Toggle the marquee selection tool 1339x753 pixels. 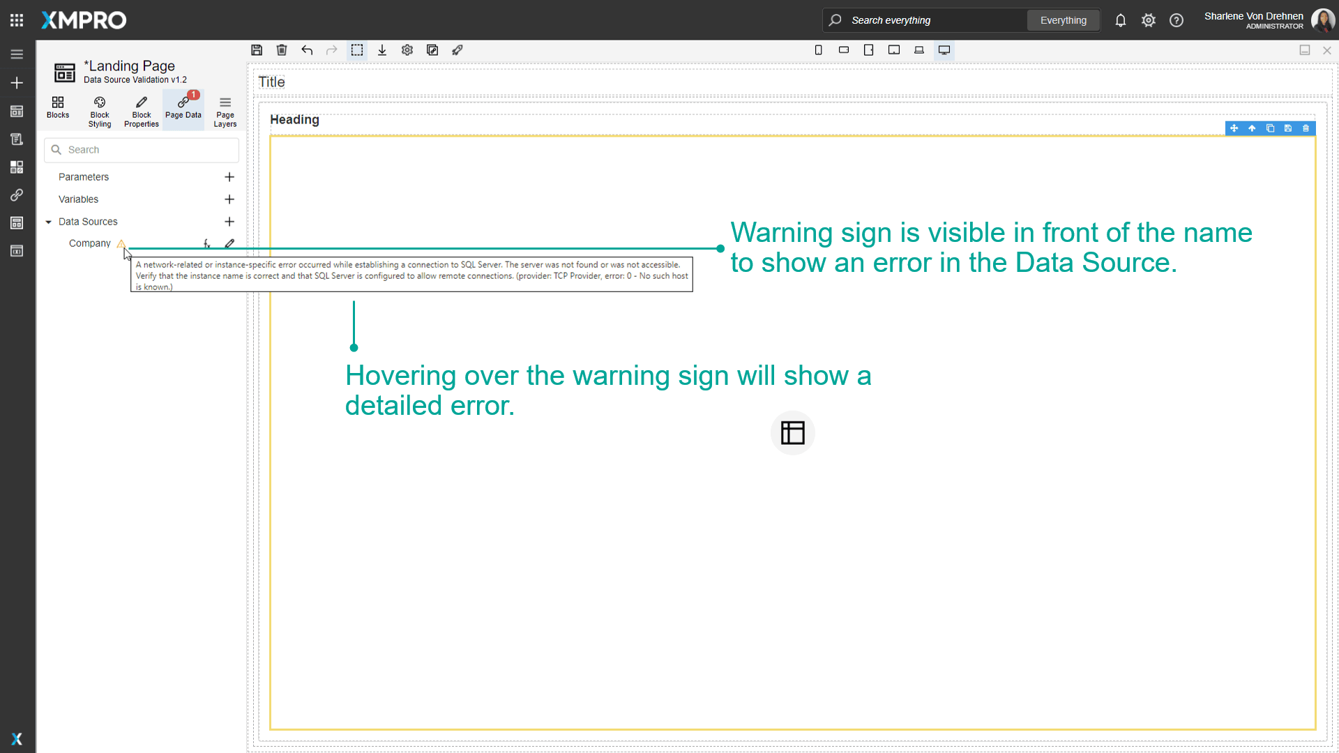coord(357,50)
